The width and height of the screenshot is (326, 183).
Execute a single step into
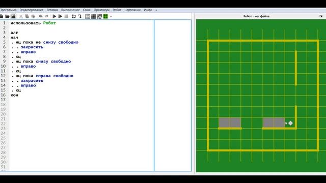[x=74, y=16]
